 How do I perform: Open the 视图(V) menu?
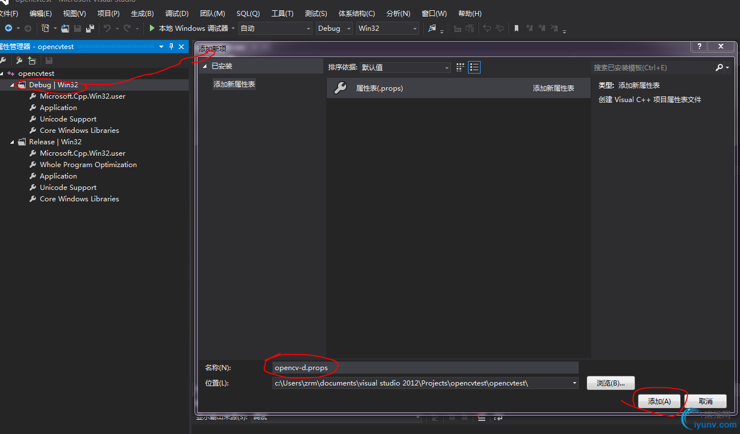point(75,13)
